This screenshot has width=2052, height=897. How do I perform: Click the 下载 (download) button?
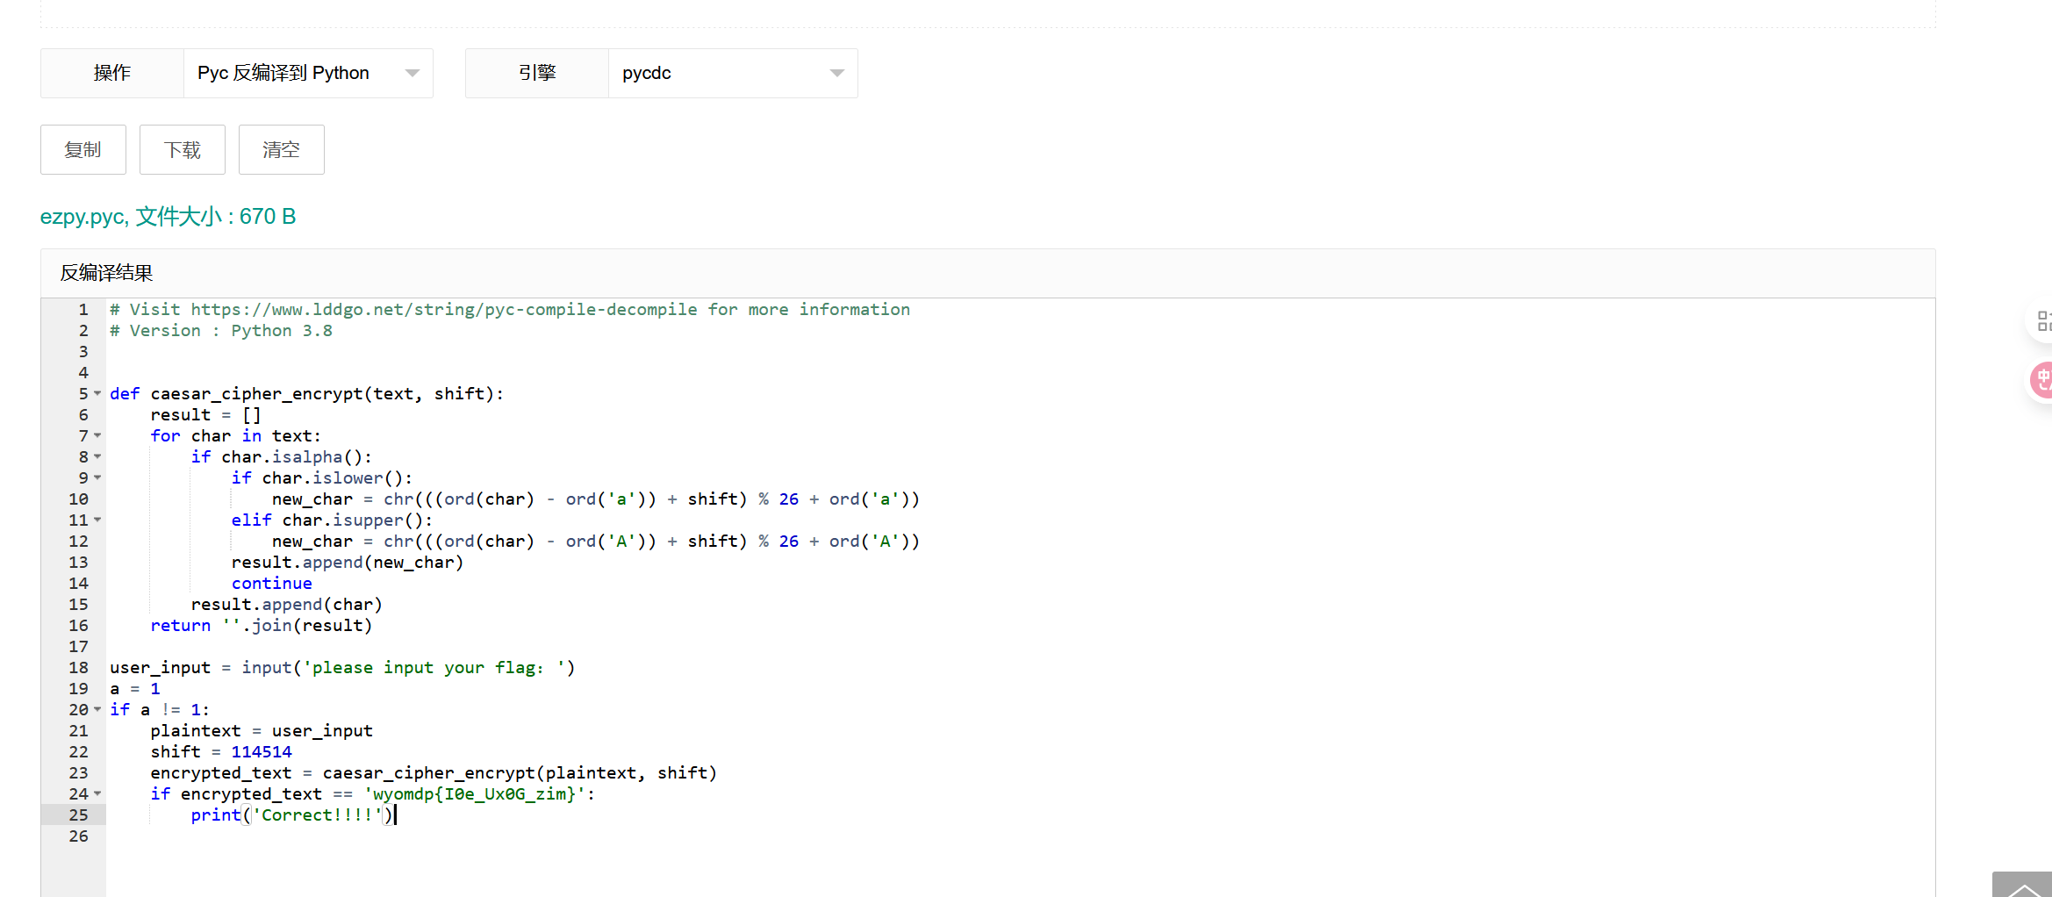click(x=183, y=150)
